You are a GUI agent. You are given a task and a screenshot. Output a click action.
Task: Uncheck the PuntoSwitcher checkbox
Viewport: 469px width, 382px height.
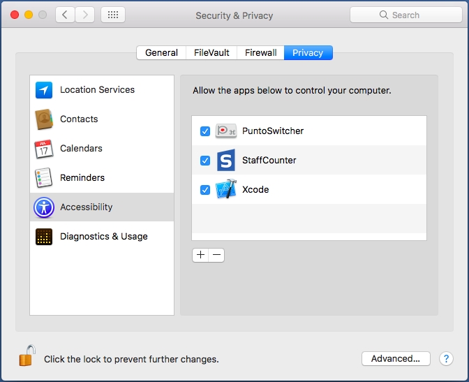pyautogui.click(x=205, y=131)
